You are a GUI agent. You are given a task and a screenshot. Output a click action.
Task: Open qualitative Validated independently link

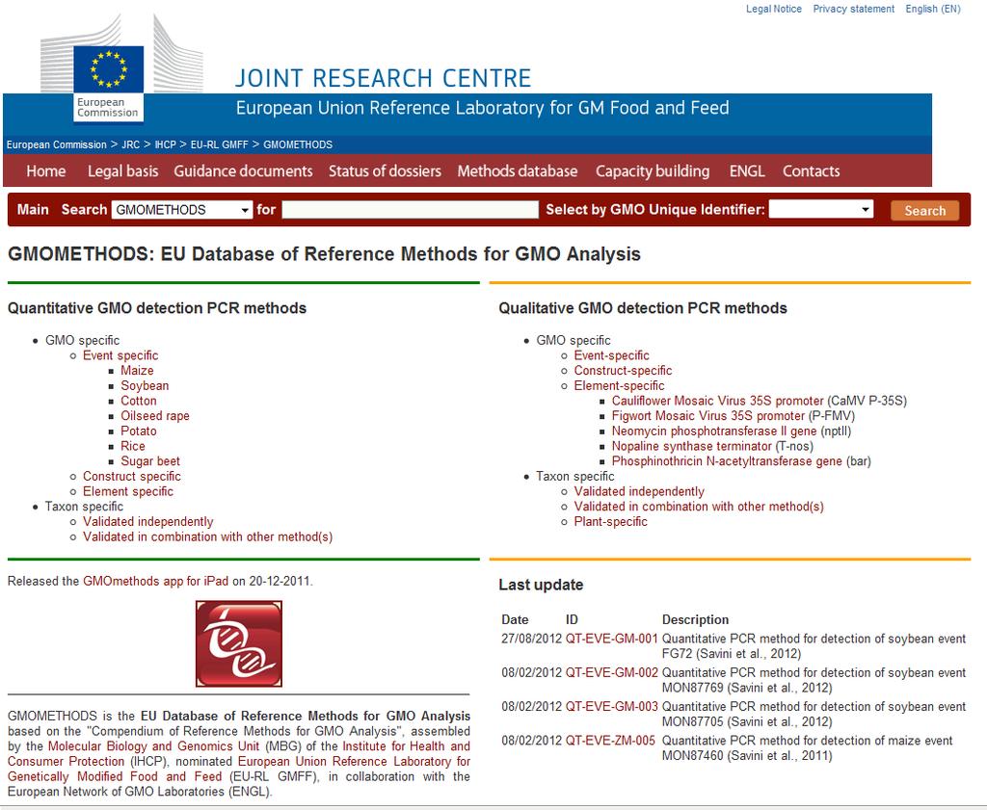[639, 491]
